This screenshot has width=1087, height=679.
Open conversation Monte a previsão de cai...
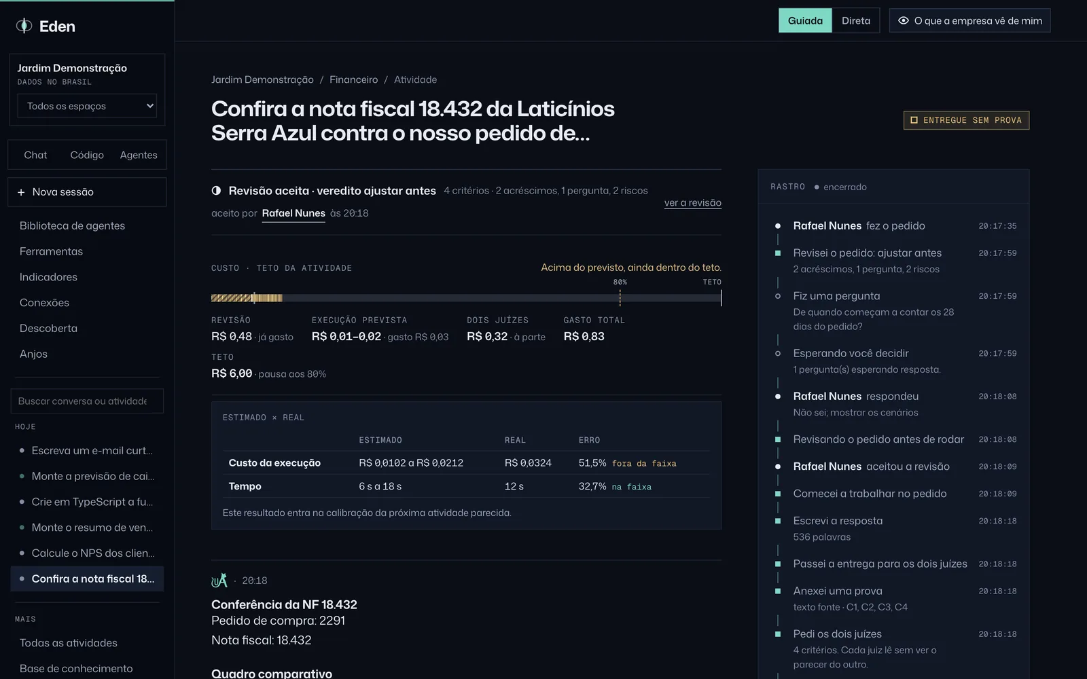(x=87, y=476)
